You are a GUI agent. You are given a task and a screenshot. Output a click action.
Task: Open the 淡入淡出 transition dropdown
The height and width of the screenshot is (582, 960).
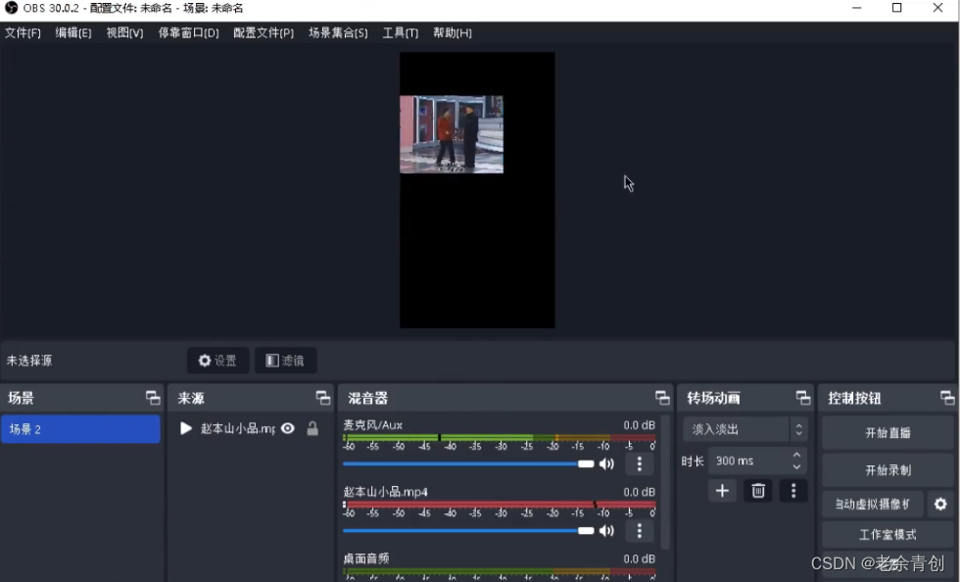tap(744, 429)
